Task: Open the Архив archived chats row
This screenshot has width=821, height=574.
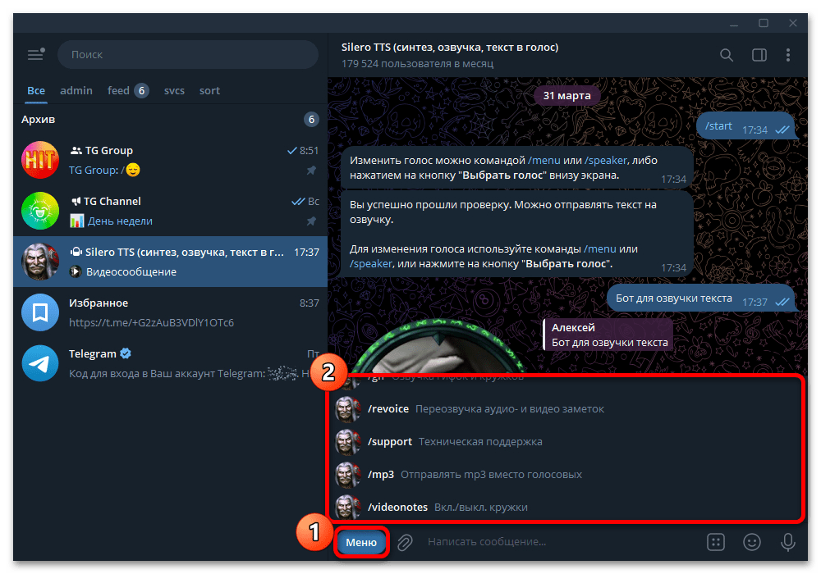Action: pos(170,119)
